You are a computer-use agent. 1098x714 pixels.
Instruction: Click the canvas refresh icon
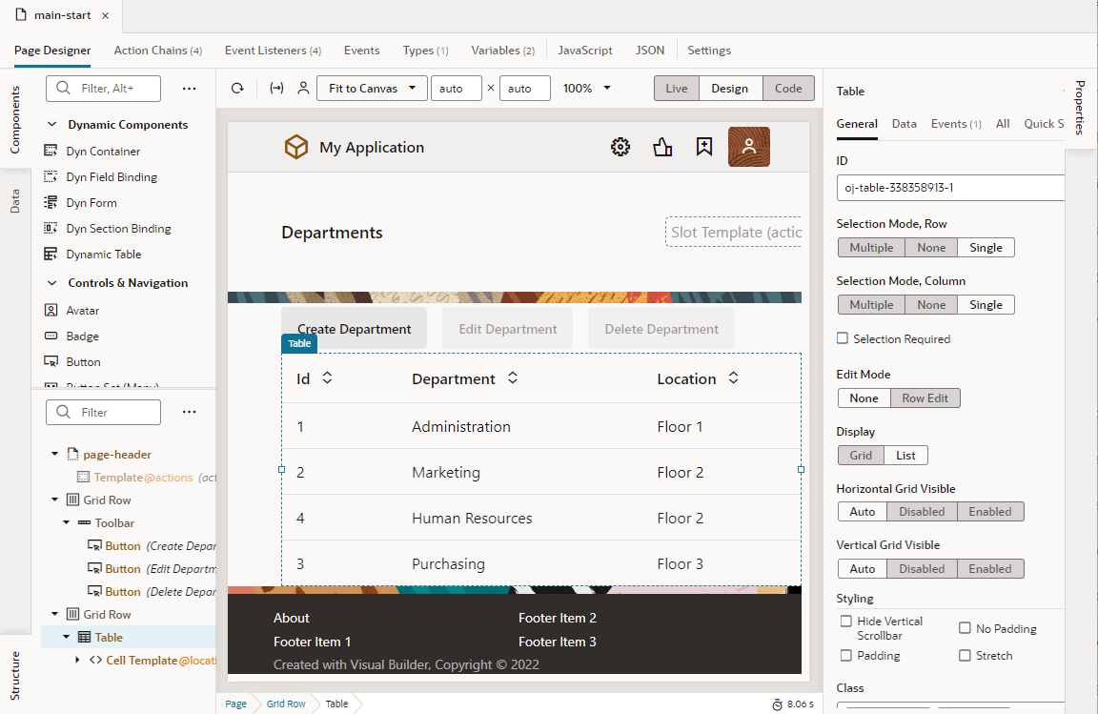click(x=236, y=87)
